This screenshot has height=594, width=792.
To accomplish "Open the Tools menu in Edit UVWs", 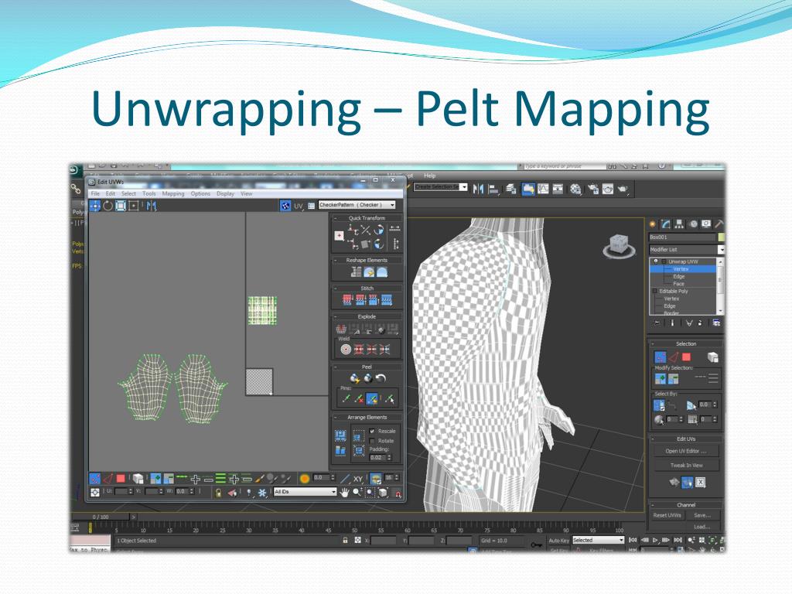I will coord(149,193).
